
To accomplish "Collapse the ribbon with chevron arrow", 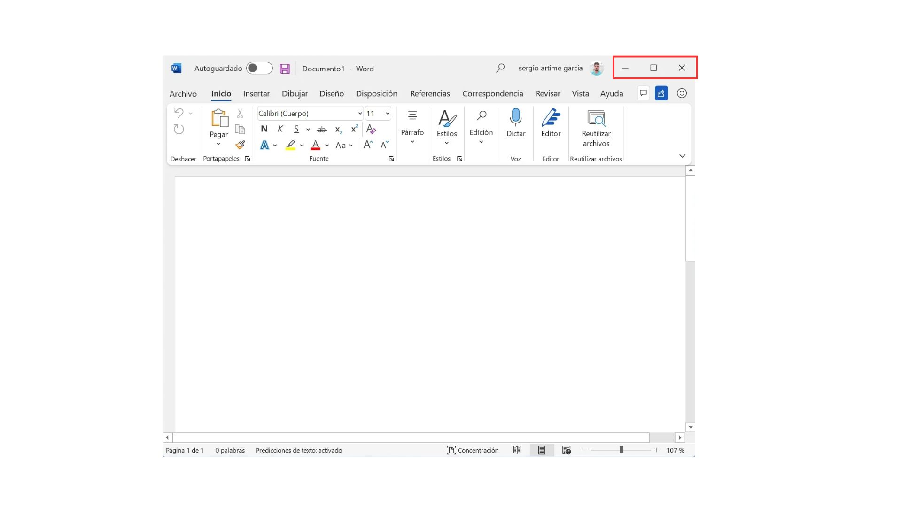I will pos(682,156).
